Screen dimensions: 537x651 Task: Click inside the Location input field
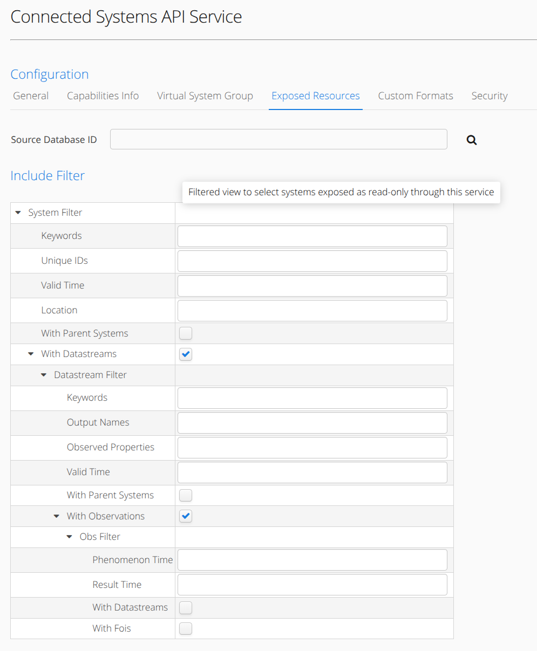point(312,310)
